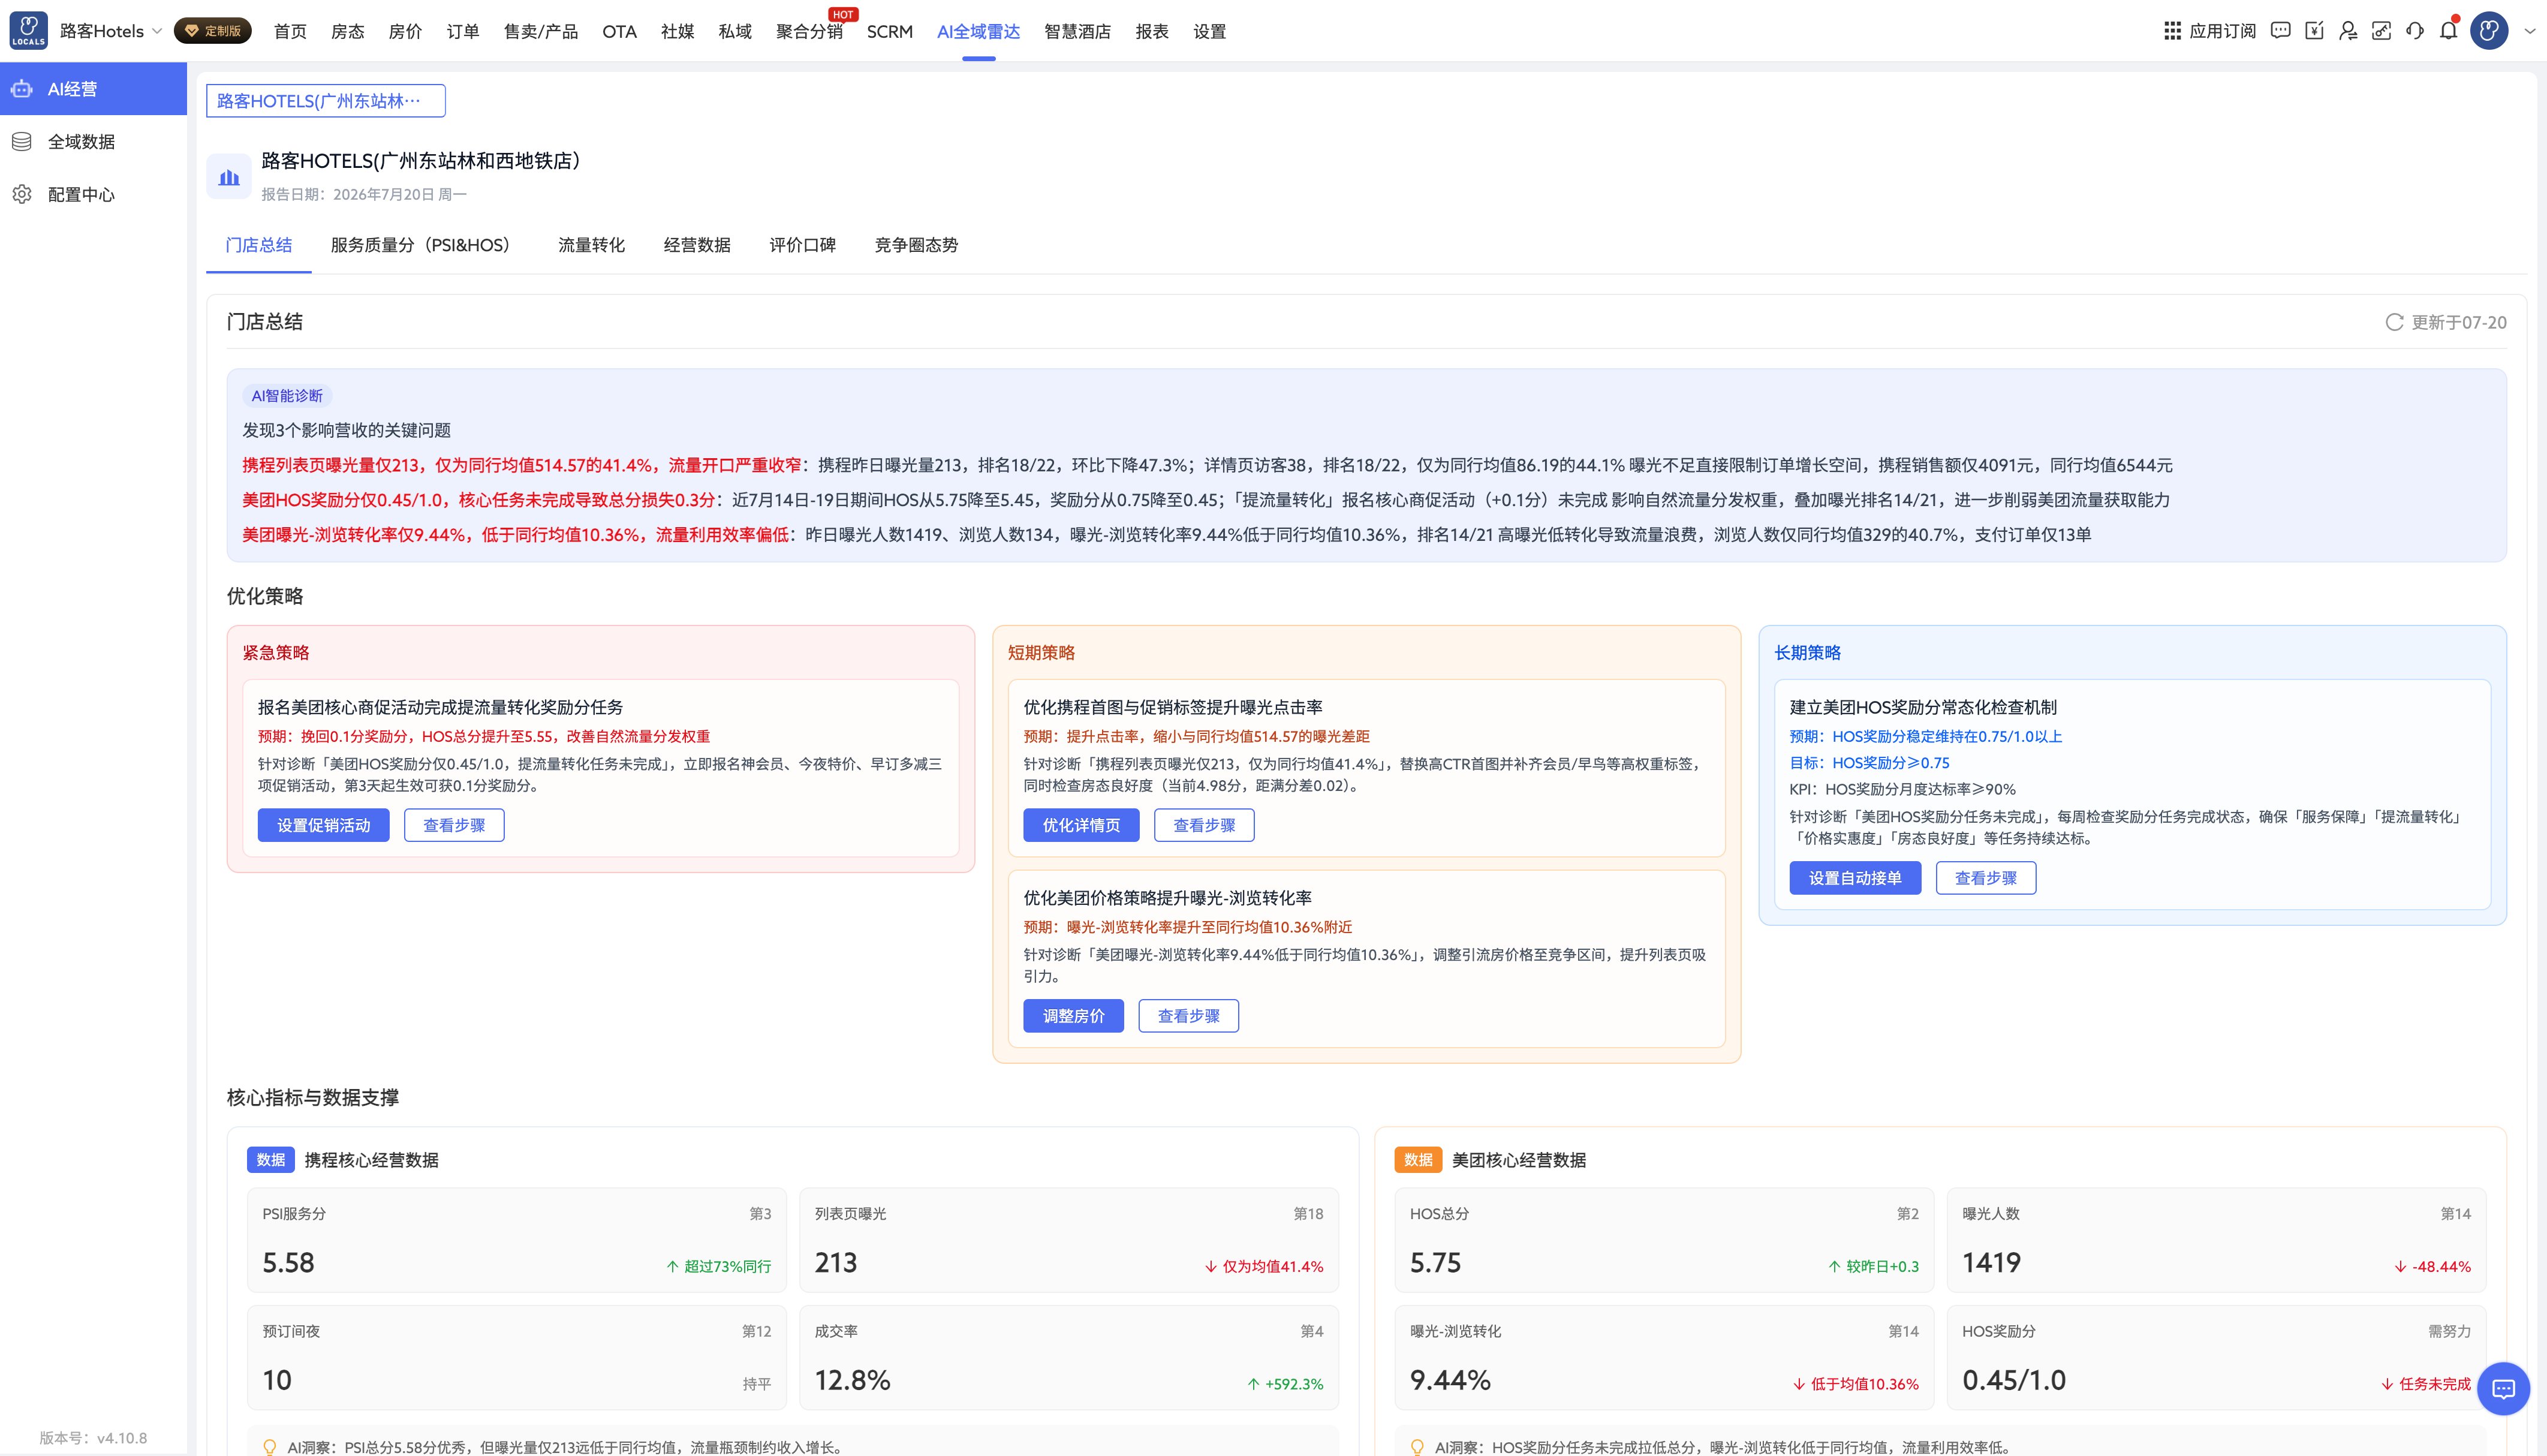Click the 列表页曝光 213 metric card
Screen dimensions: 2547x1456
[x=1068, y=1240]
